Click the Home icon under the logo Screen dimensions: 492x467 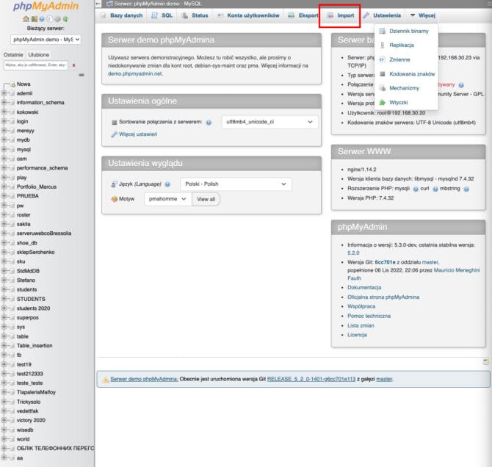click(26, 19)
